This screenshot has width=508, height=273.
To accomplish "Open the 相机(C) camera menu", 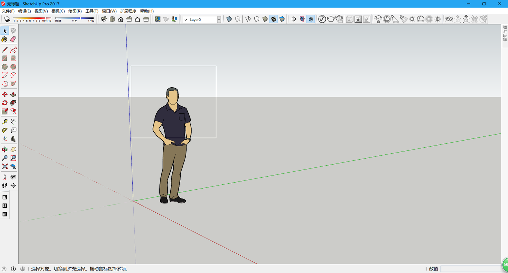I will 58,11.
